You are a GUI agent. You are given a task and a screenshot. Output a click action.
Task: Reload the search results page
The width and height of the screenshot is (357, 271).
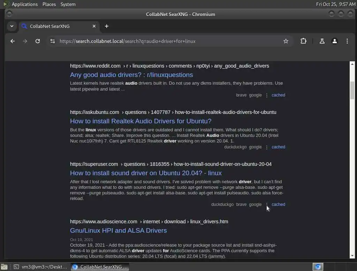pyautogui.click(x=38, y=41)
